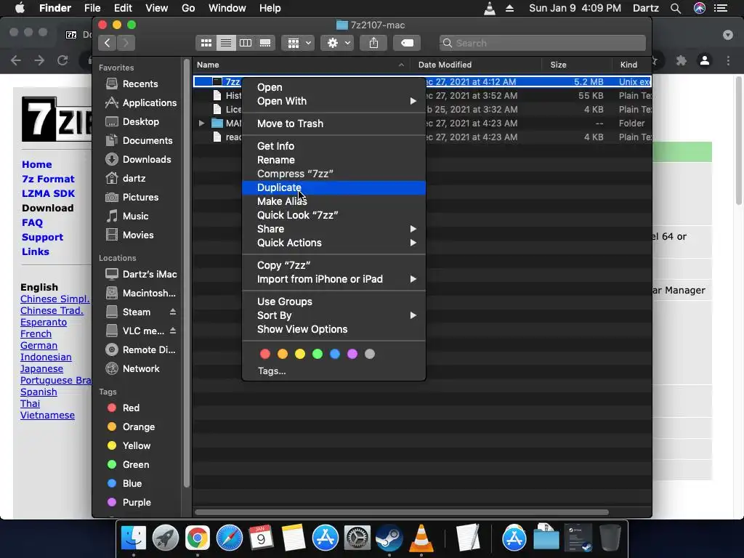Switch Finder to list view

[x=226, y=43]
